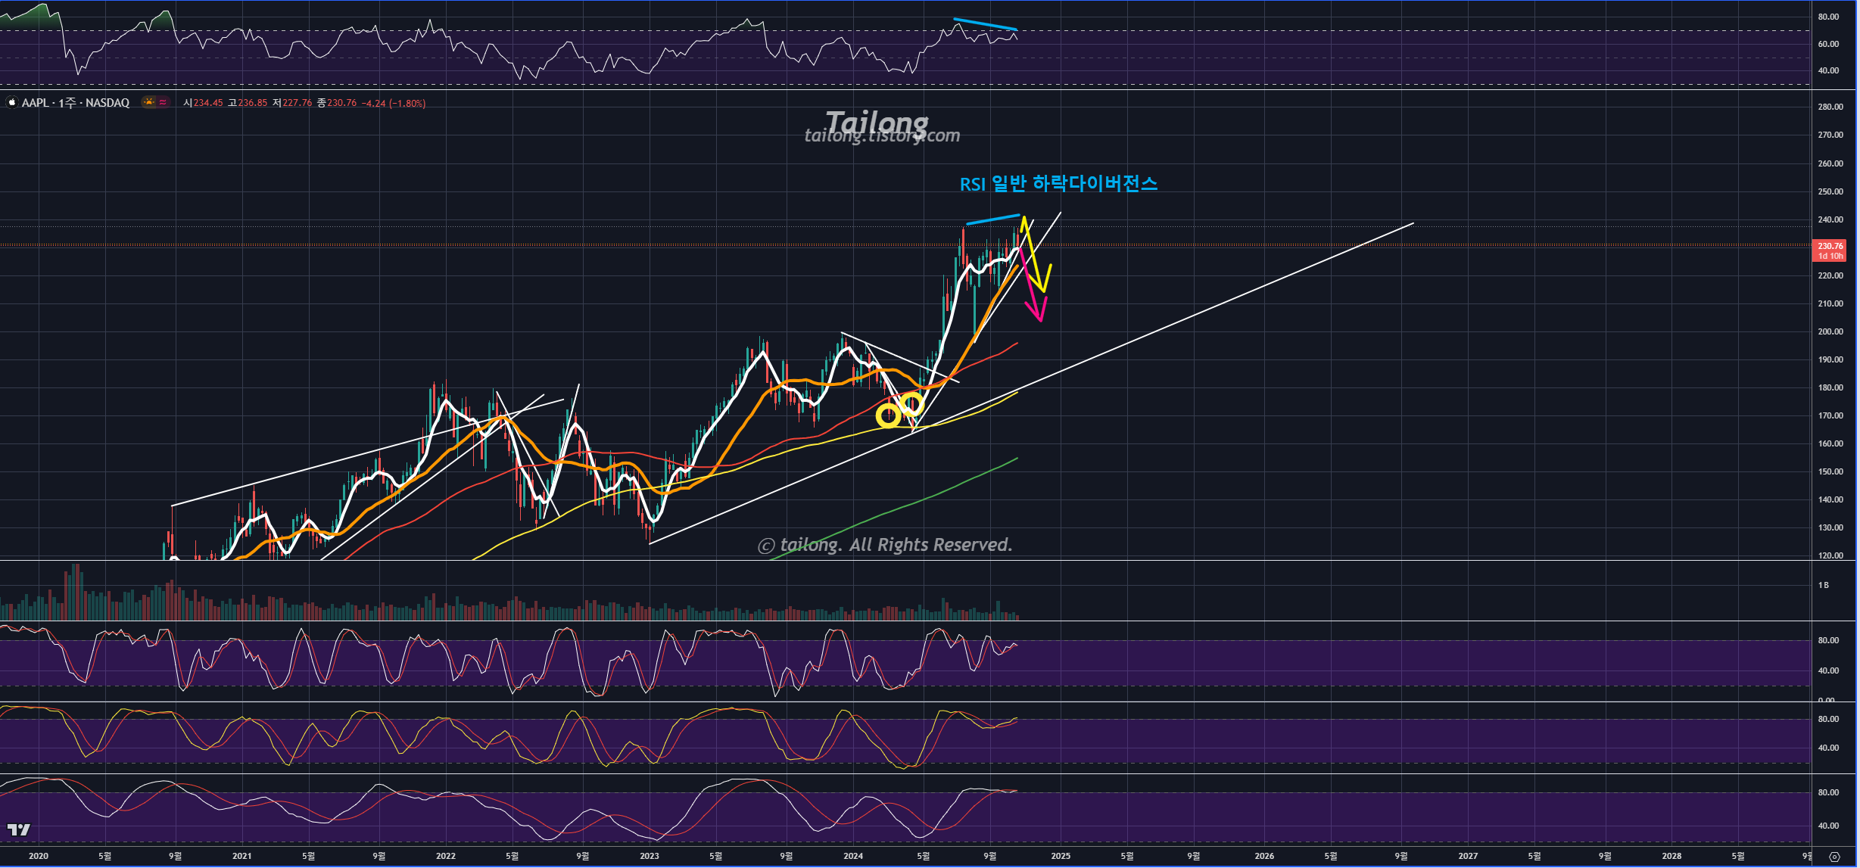Screen dimensions: 1860x868
Task: Select the blue line above price highs
Action: (992, 219)
